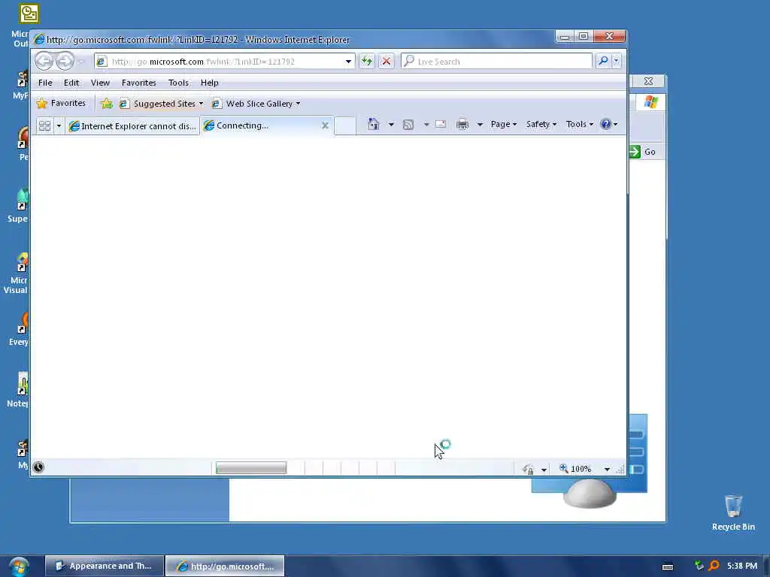Expand the zoom level dropdown arrow
Image resolution: width=770 pixels, height=577 pixels.
pyautogui.click(x=607, y=470)
